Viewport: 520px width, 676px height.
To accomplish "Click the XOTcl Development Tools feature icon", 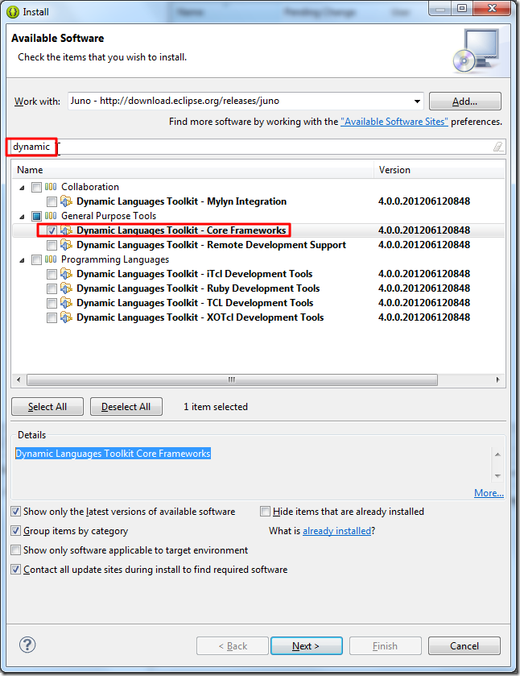I will pyautogui.click(x=66, y=317).
